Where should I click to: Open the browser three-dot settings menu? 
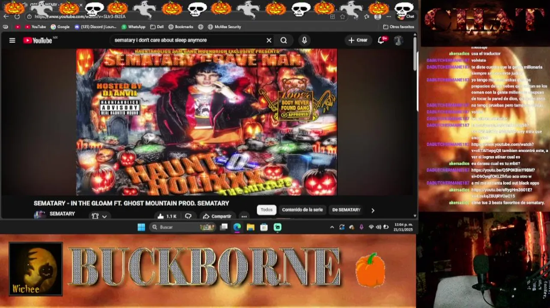pos(388,17)
